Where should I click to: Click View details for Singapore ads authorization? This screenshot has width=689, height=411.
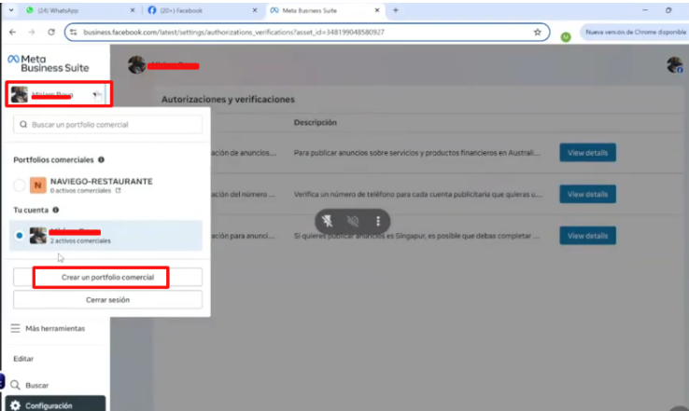coord(587,236)
